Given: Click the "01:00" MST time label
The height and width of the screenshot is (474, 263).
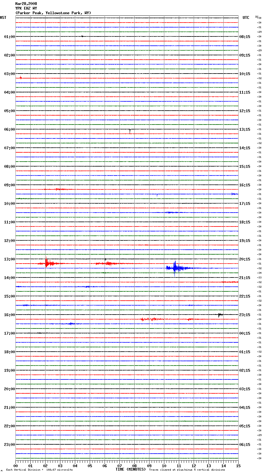Looking at the screenshot, I should (x=10, y=37).
